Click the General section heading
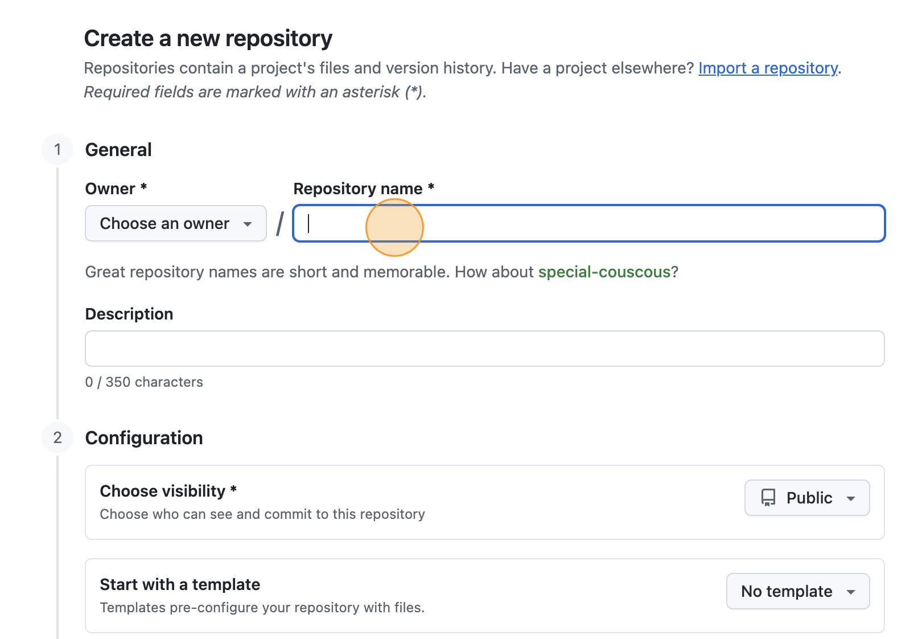922x639 pixels. (118, 149)
